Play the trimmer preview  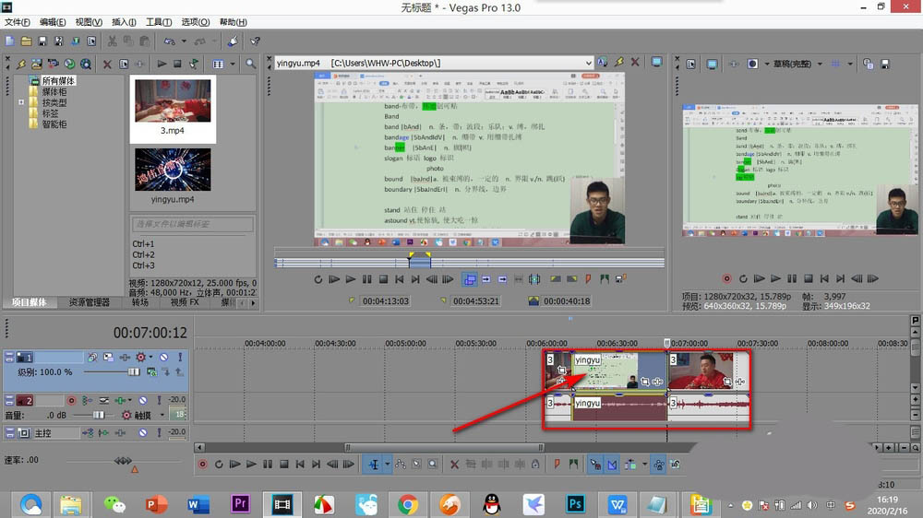pos(351,279)
